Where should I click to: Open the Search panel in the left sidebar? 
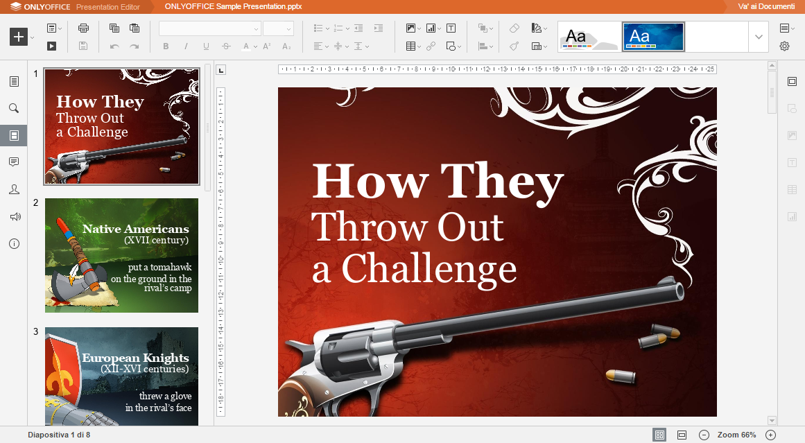(x=14, y=108)
